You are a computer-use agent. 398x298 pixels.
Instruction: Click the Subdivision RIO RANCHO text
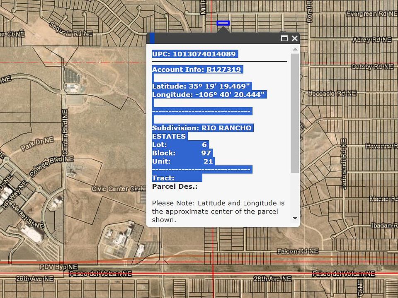[202, 128]
